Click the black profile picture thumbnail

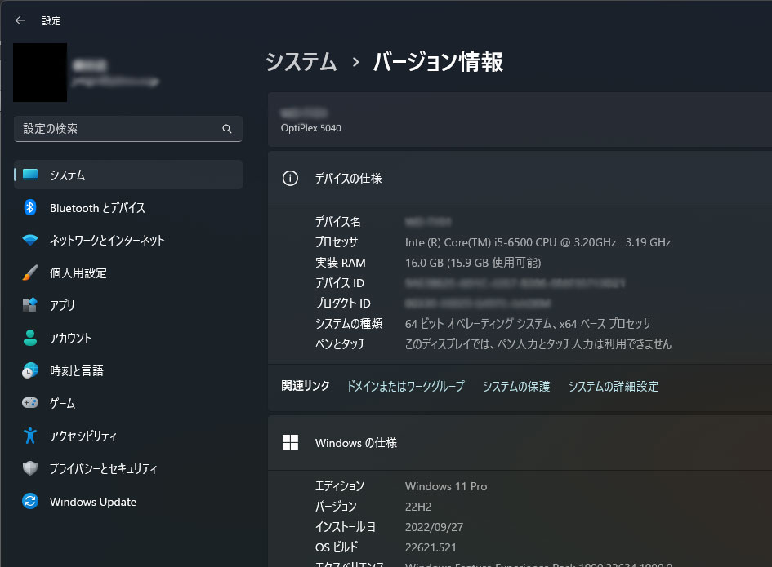click(x=40, y=73)
